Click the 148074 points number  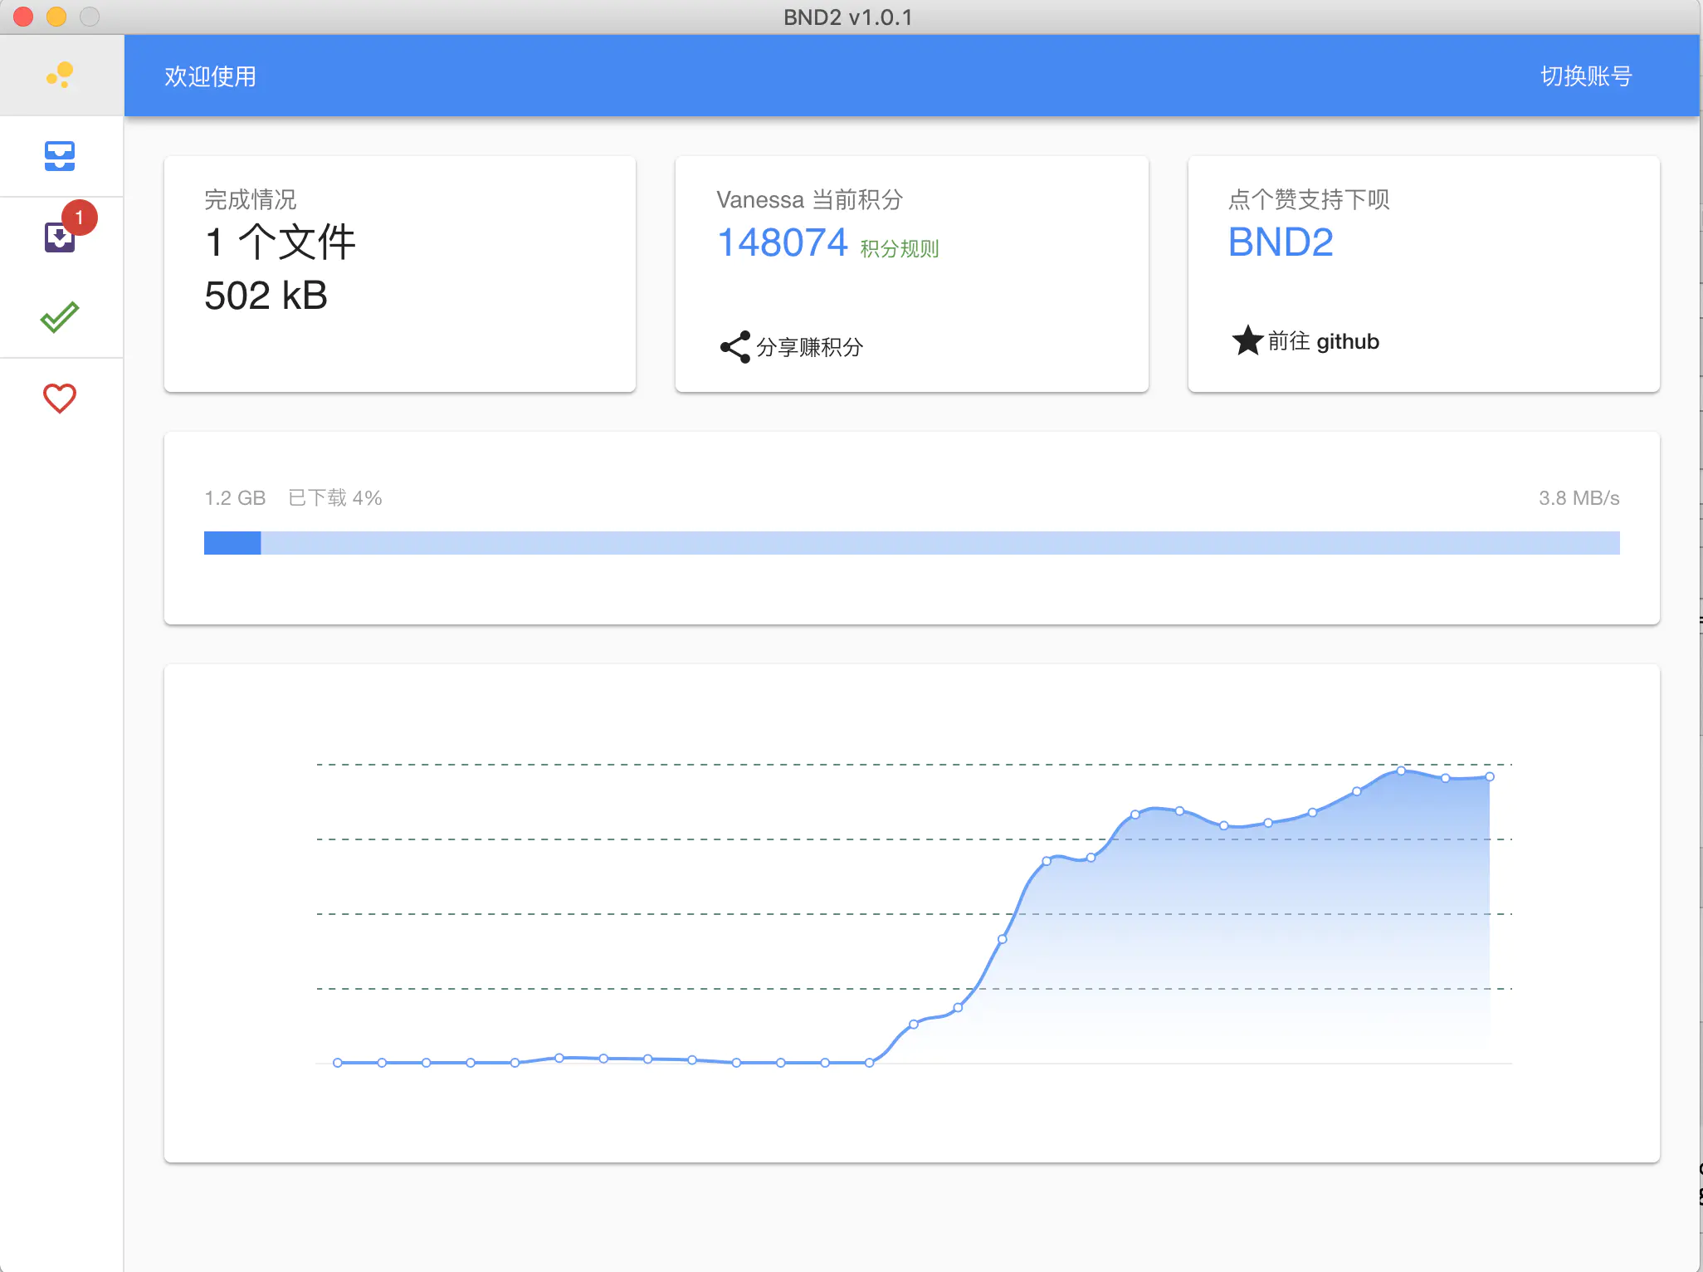coord(782,242)
